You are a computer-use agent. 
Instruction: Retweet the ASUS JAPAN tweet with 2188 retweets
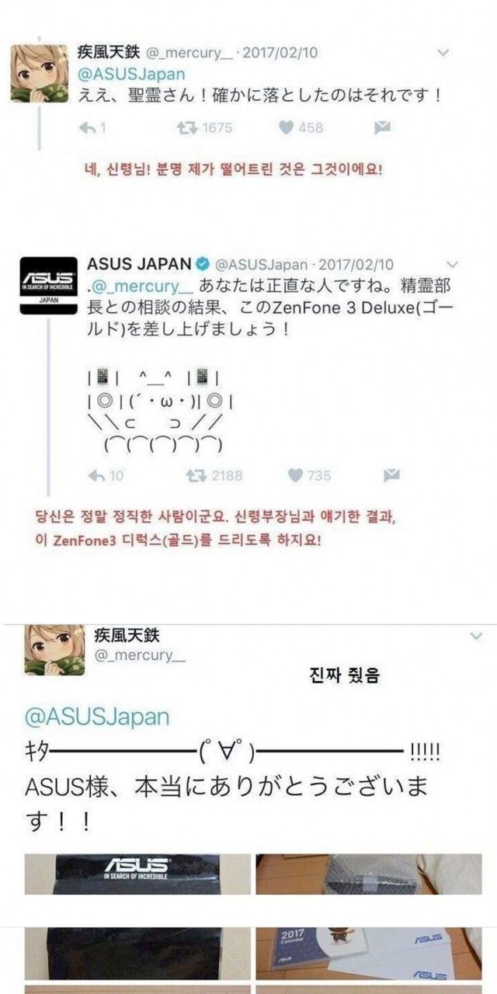(193, 475)
